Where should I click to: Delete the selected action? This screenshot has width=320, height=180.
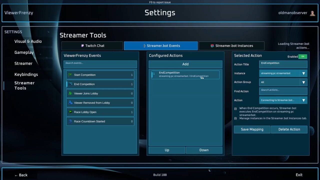click(x=289, y=129)
